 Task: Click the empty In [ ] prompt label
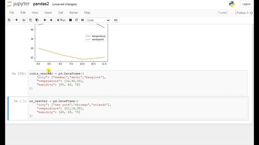[x=20, y=101]
